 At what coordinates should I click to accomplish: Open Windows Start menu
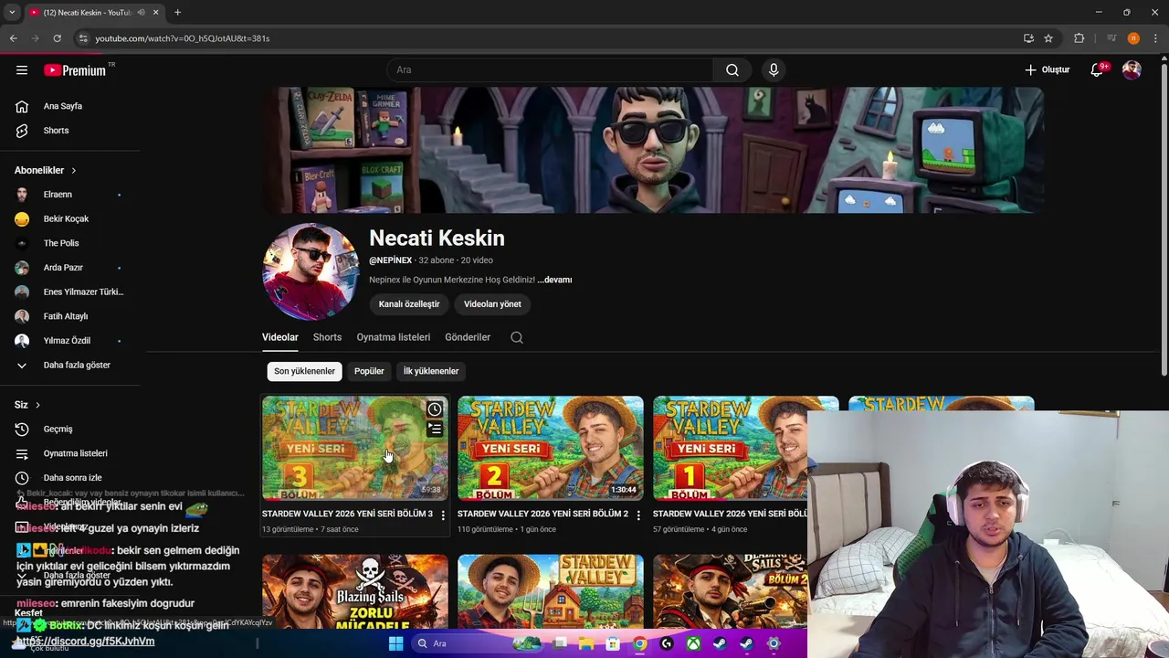395,643
